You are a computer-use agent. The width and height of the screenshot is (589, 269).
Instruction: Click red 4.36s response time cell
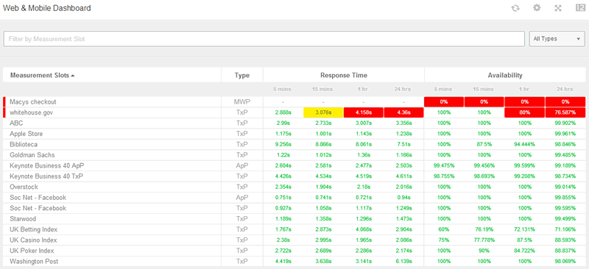point(403,112)
